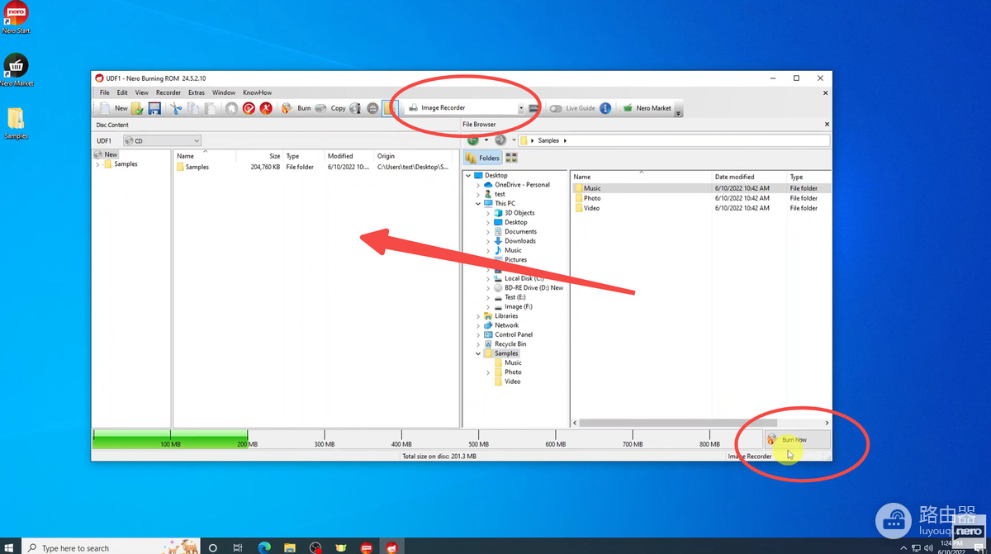Switch File Browser to thumbnail view icon
991x554 pixels.
pyautogui.click(x=511, y=158)
